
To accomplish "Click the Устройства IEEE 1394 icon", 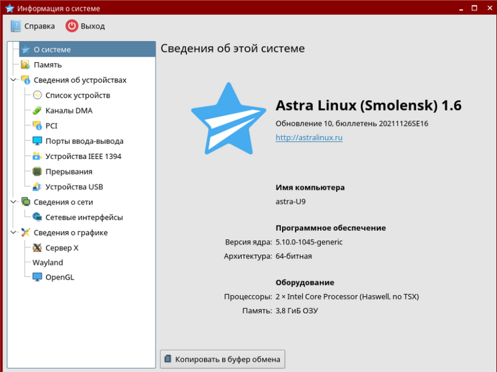I will pyautogui.click(x=37, y=157).
